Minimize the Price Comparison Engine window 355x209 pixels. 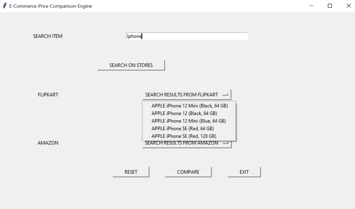point(311,6)
